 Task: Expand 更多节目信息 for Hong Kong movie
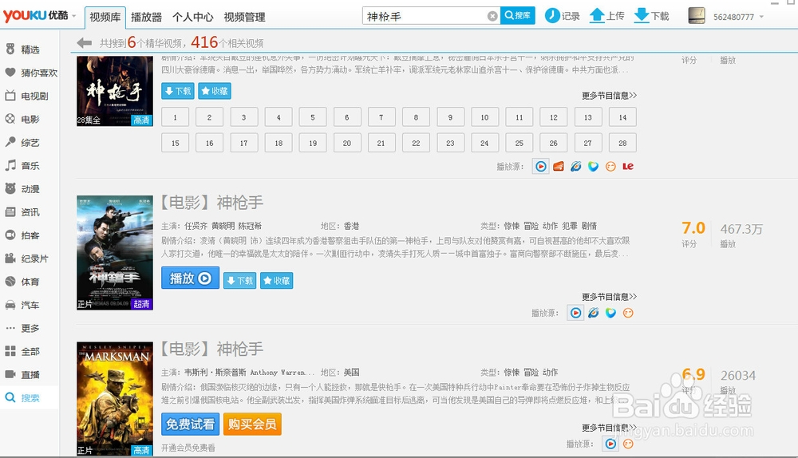tap(609, 297)
